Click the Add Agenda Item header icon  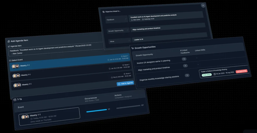(x=9, y=41)
